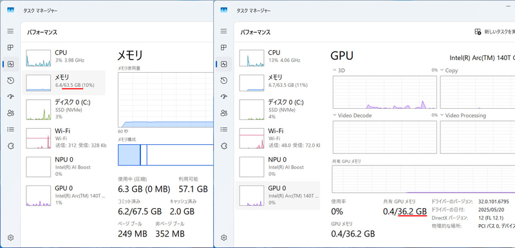515x248 pixels.
Task: Open the Video Decode engine dropdown
Action: (x=352, y=115)
